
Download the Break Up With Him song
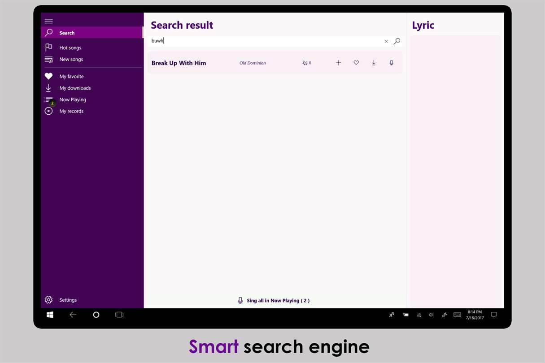tap(374, 63)
